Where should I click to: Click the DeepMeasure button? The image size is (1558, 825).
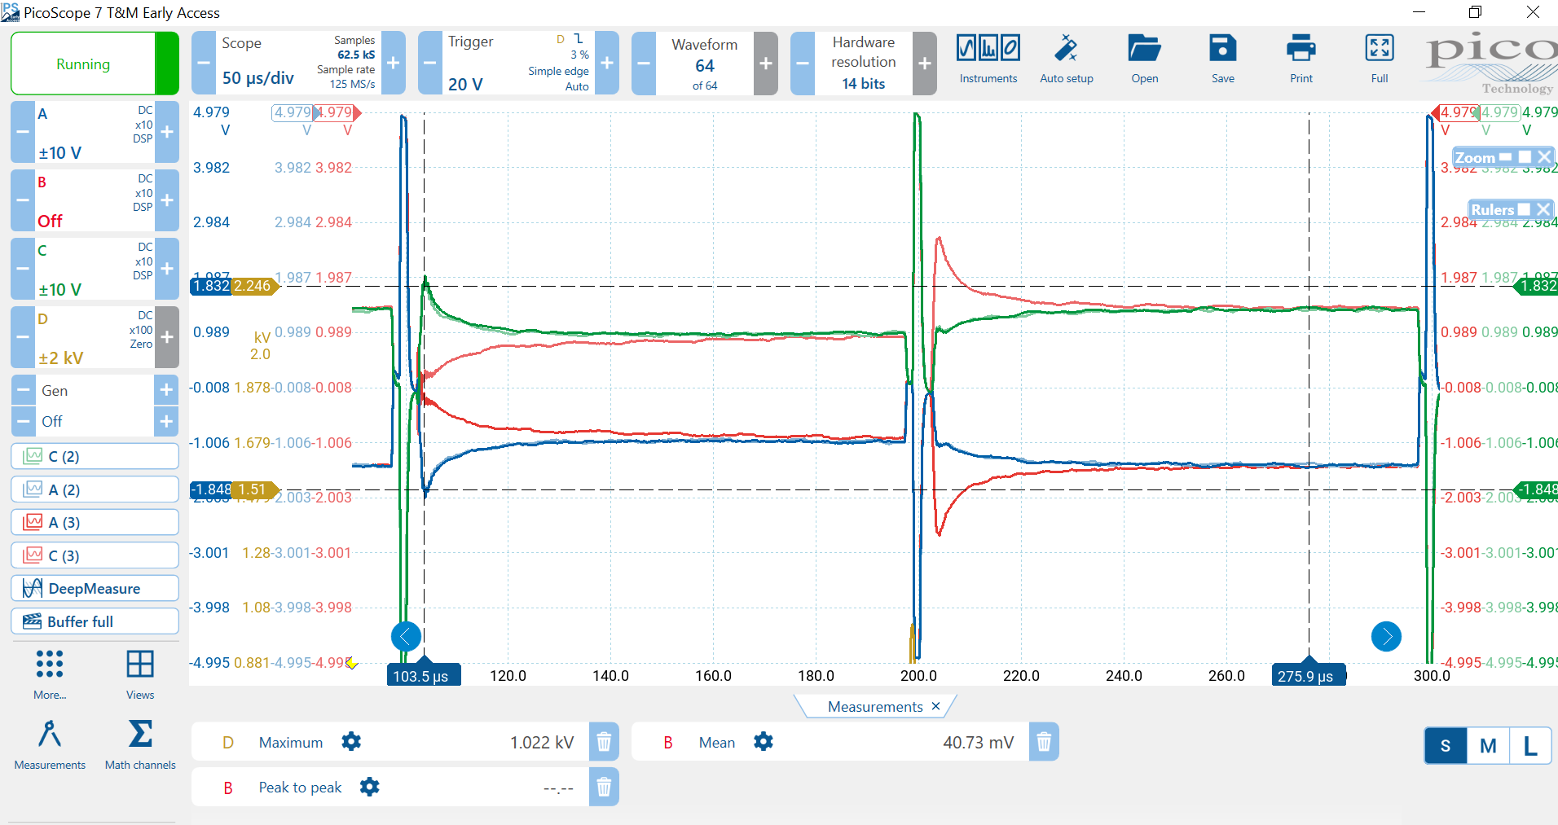point(95,588)
